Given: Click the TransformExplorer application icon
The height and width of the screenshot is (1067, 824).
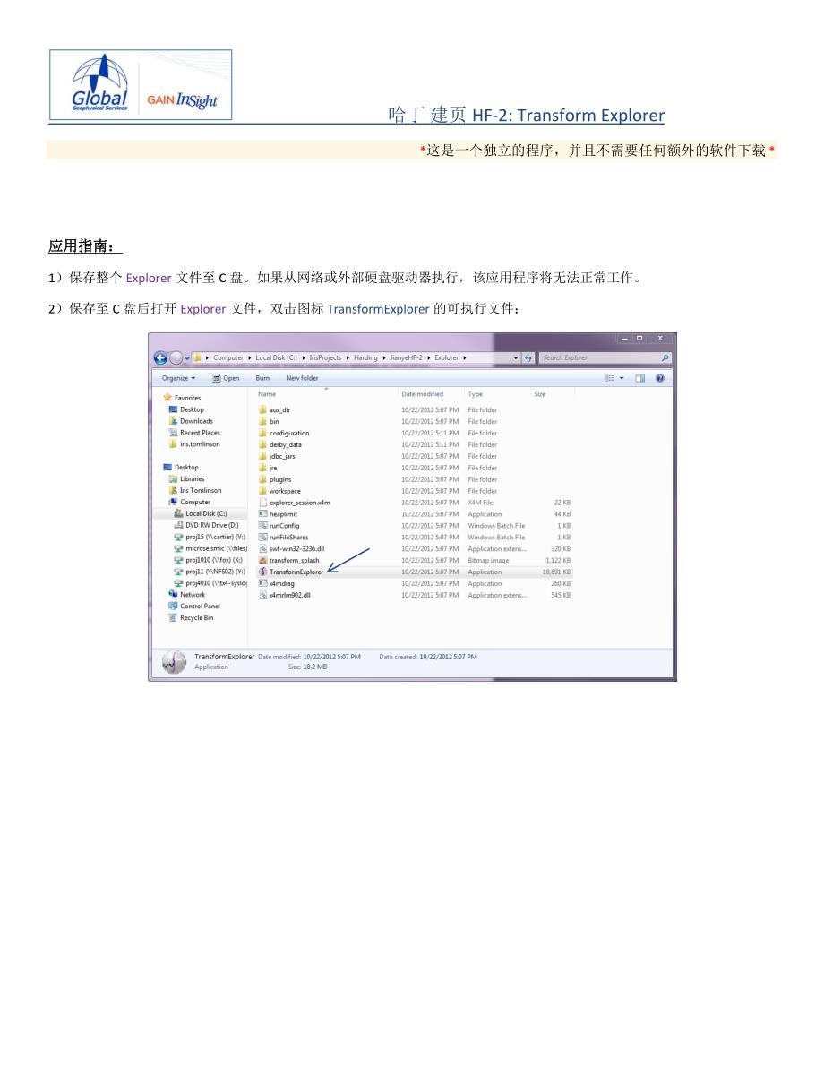Looking at the screenshot, I should (263, 572).
